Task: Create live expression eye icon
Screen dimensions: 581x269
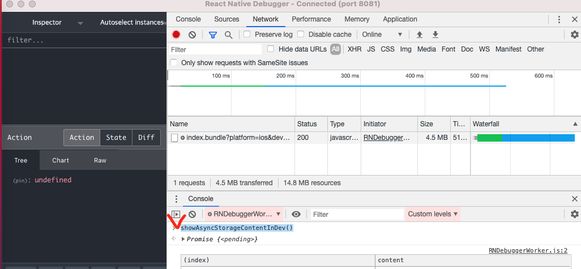Action: (x=296, y=214)
